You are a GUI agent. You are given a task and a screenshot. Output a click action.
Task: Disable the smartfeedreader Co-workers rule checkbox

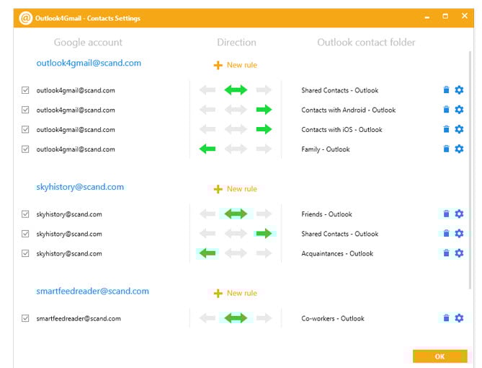26,318
